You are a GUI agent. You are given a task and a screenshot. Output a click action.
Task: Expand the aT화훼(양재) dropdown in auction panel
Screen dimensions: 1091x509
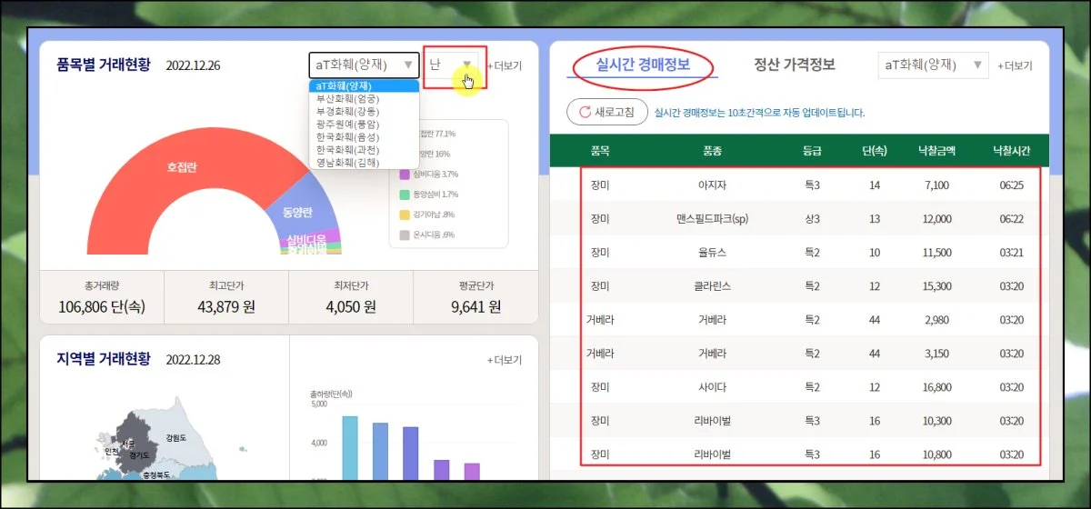point(933,65)
